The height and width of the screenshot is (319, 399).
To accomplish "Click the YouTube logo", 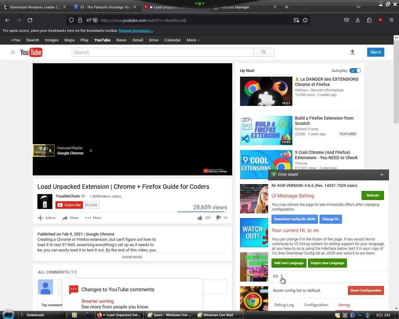I will coord(31,52).
